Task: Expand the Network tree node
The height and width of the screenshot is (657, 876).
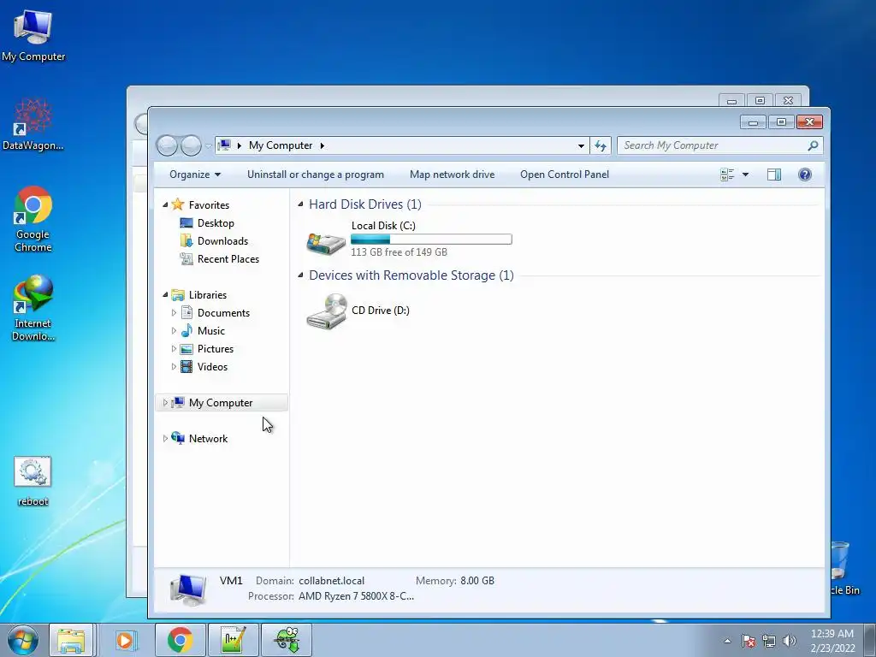Action: point(165,439)
